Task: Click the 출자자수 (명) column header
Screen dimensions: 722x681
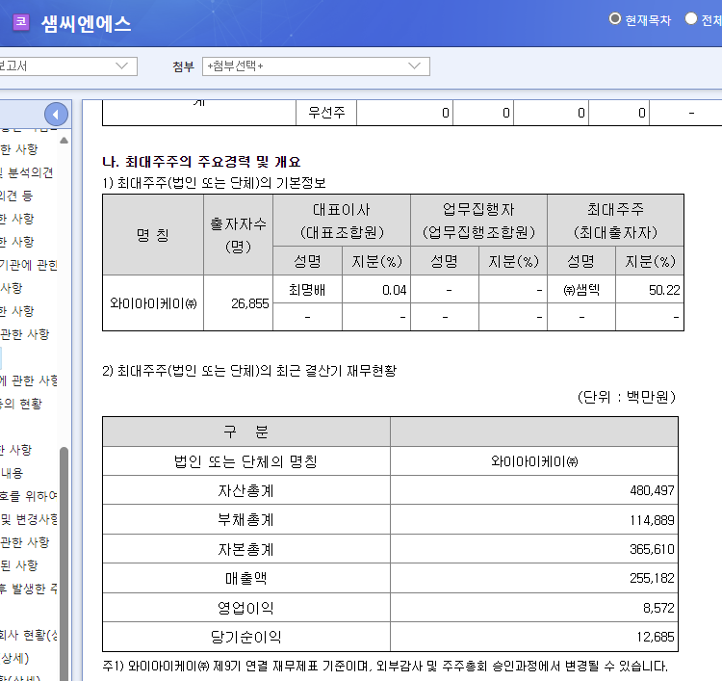Action: click(x=238, y=235)
